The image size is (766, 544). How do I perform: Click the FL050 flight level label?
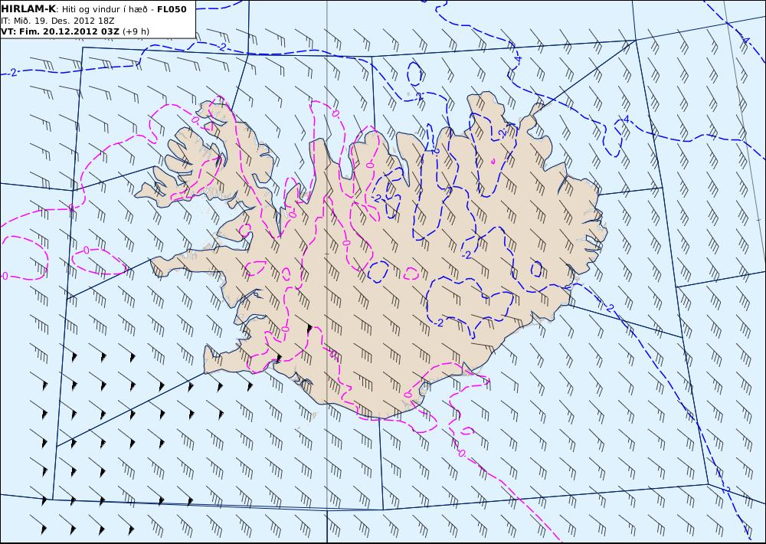click(x=172, y=9)
